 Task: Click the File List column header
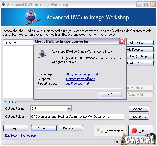coord(18,43)
